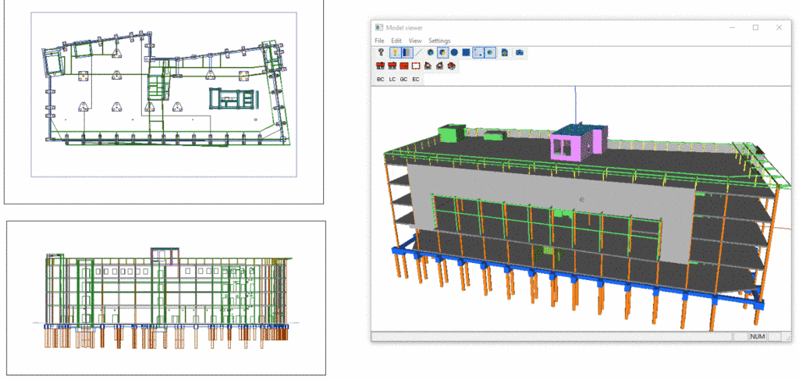Click the GC toolbar button
The width and height of the screenshot is (799, 380).
click(x=403, y=80)
